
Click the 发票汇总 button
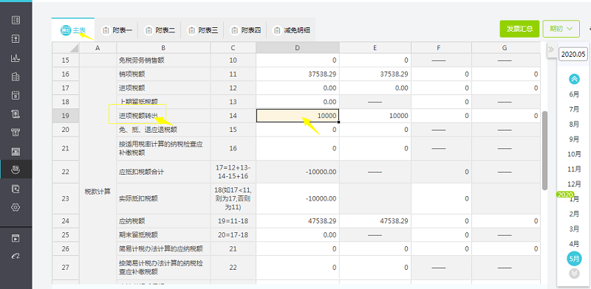tap(519, 29)
